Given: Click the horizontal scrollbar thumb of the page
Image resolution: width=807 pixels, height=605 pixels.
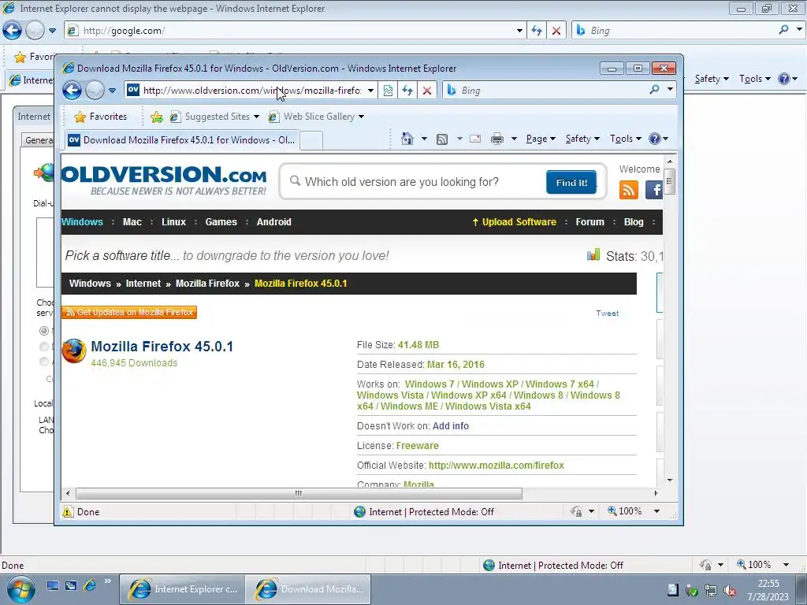Looking at the screenshot, I should pyautogui.click(x=299, y=493).
